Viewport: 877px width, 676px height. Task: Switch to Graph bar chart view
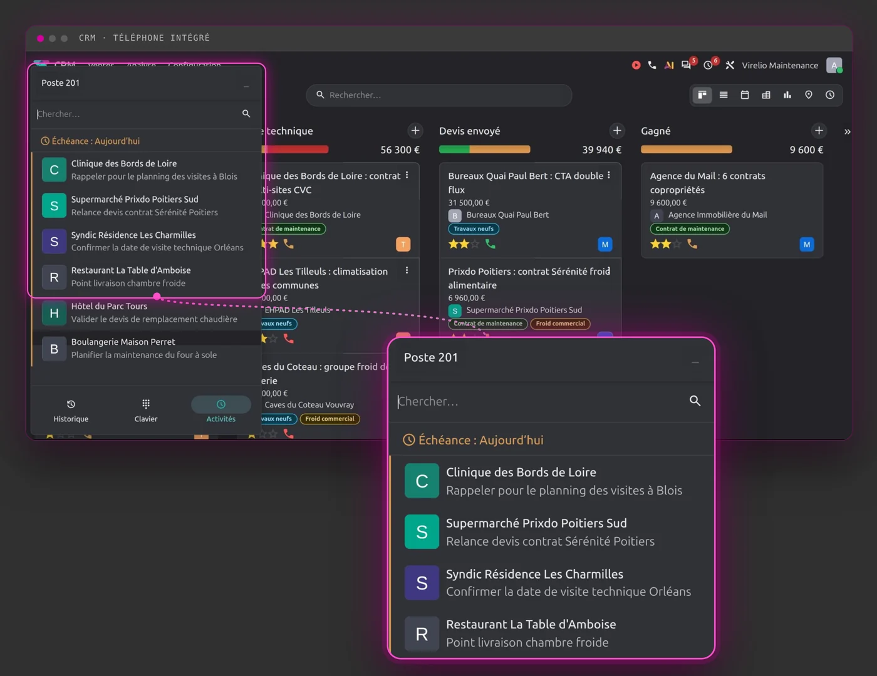point(787,95)
